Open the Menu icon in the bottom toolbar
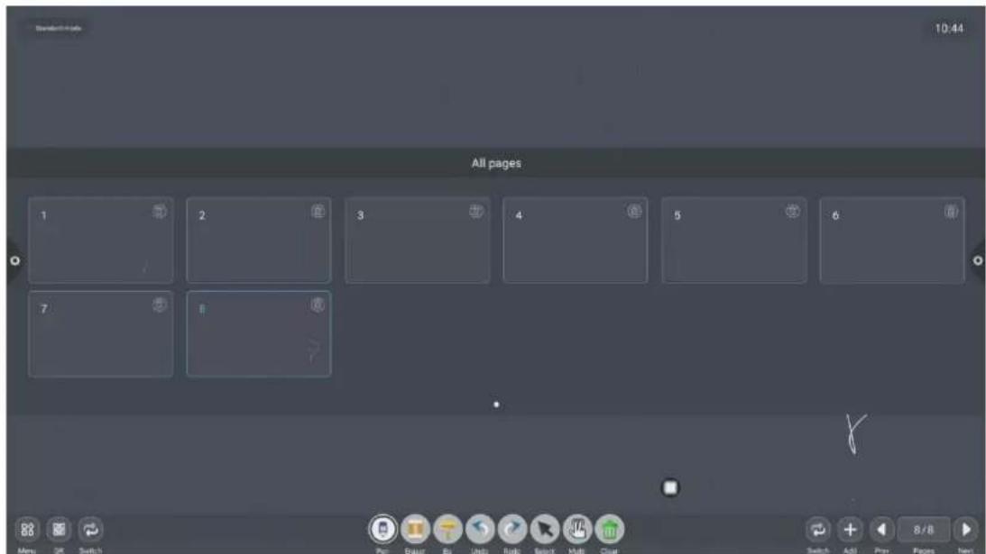The height and width of the screenshot is (554, 986). pos(27,530)
